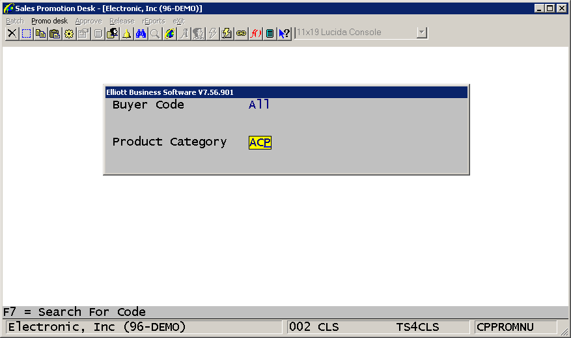Screen dimensions: 571x338
Task: Click the arrow question mark help icon
Action: click(285, 33)
